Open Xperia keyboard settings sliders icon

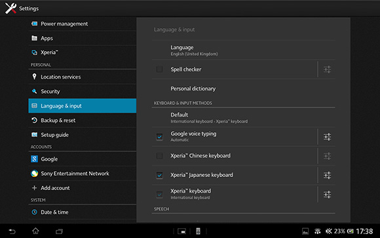coord(327,194)
